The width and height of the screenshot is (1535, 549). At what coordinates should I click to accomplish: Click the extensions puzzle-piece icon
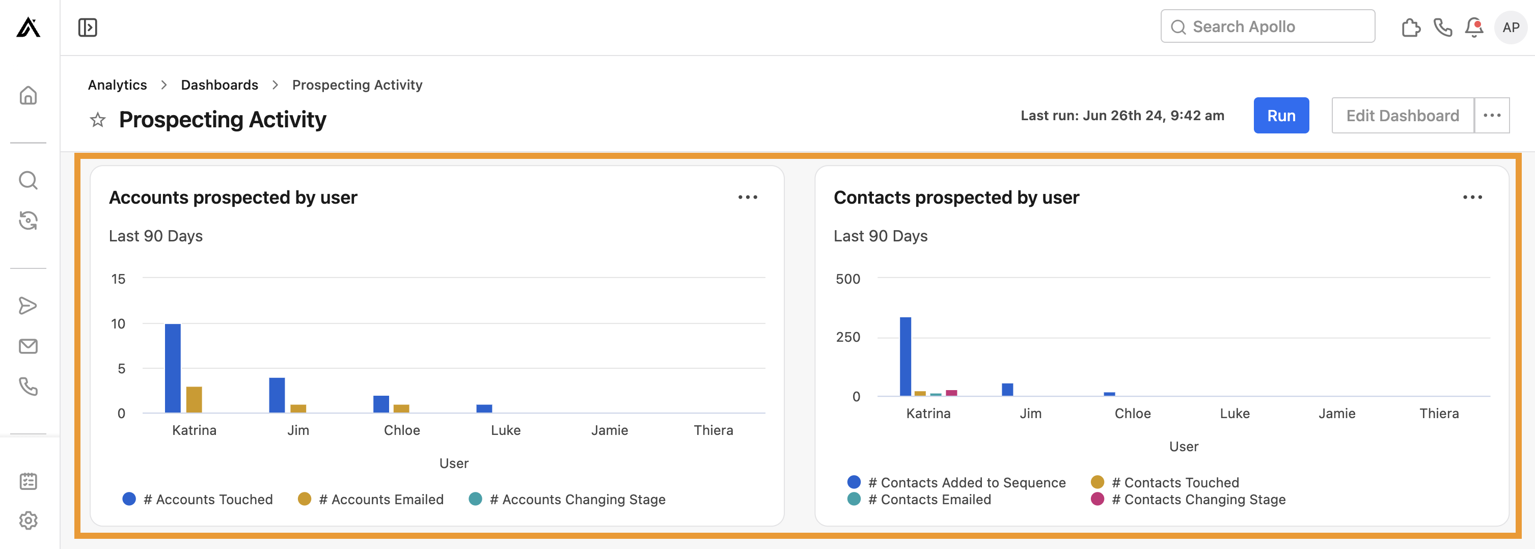tap(1410, 28)
